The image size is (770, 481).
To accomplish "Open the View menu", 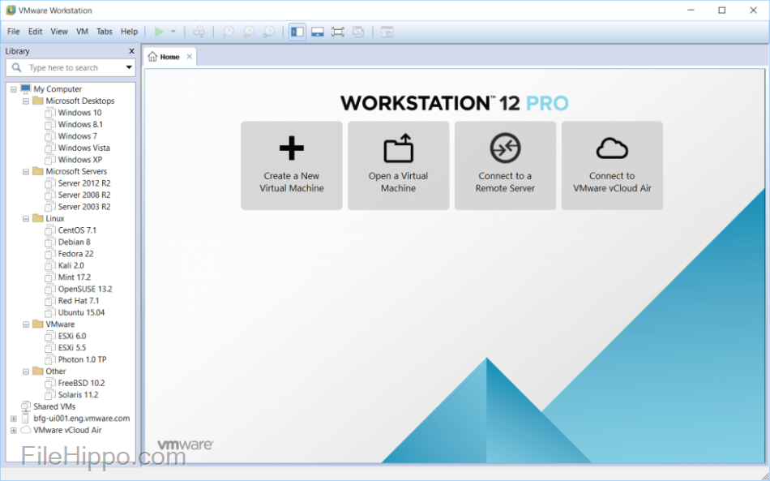I will pyautogui.click(x=59, y=32).
